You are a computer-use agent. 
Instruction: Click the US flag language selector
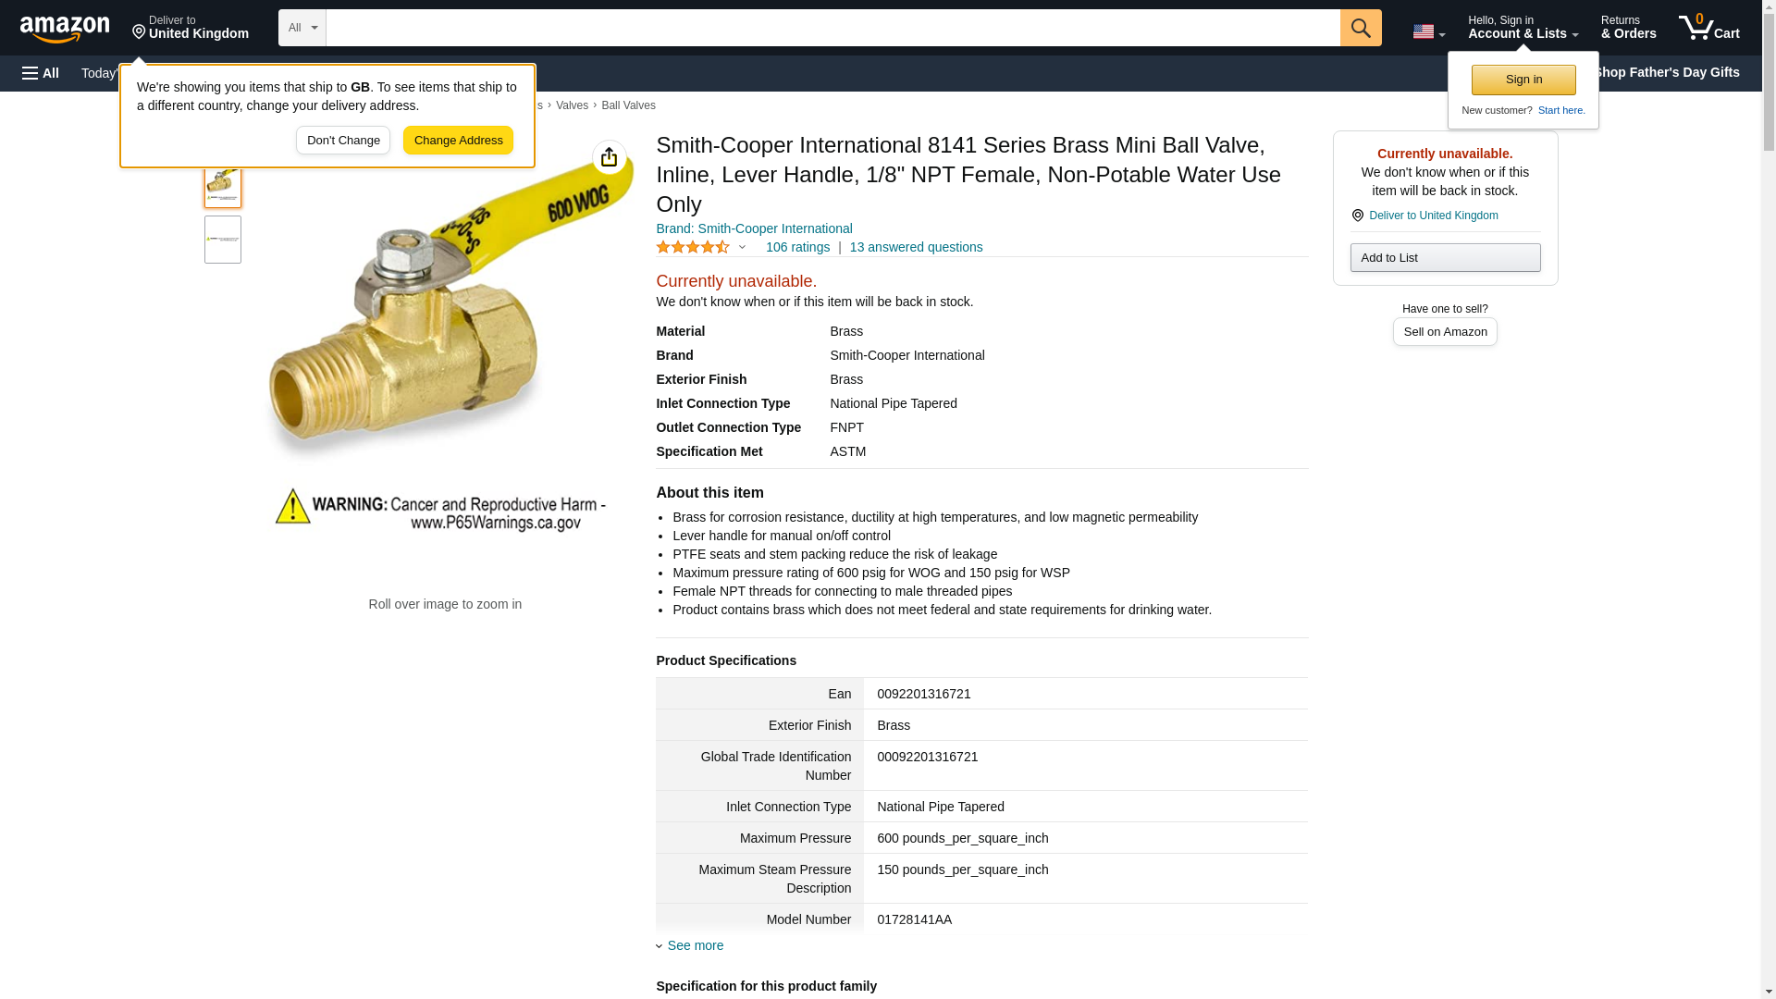tap(1428, 31)
